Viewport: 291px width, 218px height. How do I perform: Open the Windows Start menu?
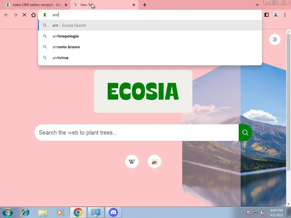pyautogui.click(x=8, y=212)
